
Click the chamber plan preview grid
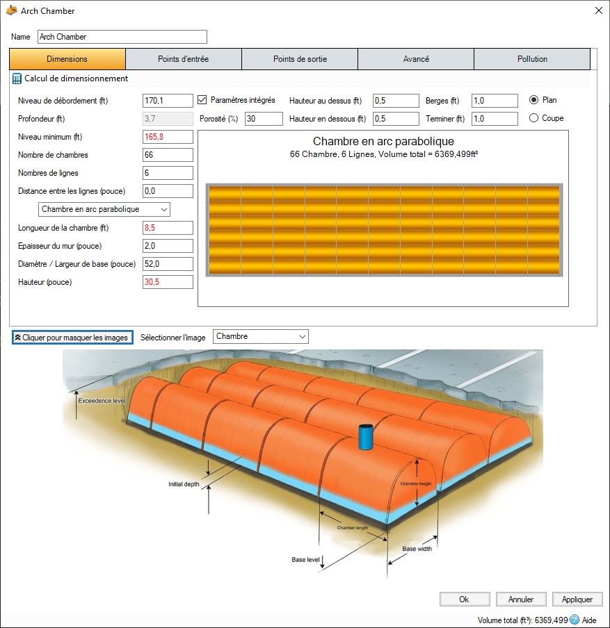click(x=384, y=230)
